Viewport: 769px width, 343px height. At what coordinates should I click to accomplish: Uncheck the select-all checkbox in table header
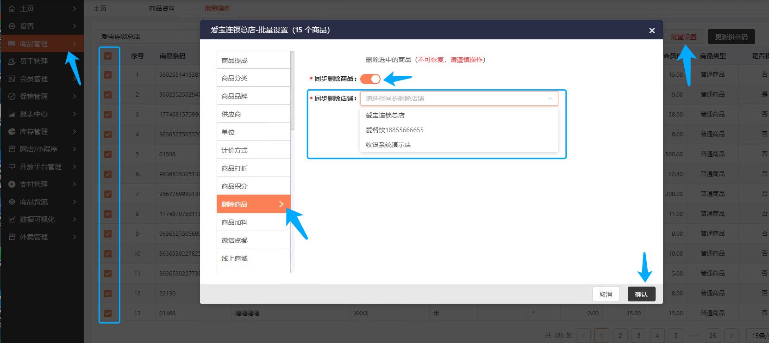click(108, 56)
